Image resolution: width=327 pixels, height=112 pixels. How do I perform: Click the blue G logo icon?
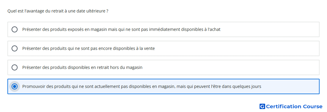[262, 106]
